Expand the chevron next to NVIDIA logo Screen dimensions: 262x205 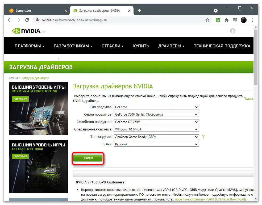[x=44, y=31]
